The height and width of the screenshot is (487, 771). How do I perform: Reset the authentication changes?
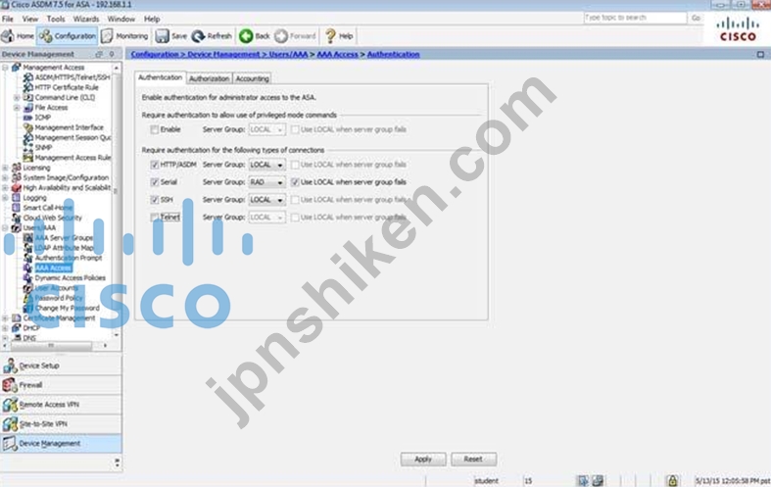coord(473,459)
